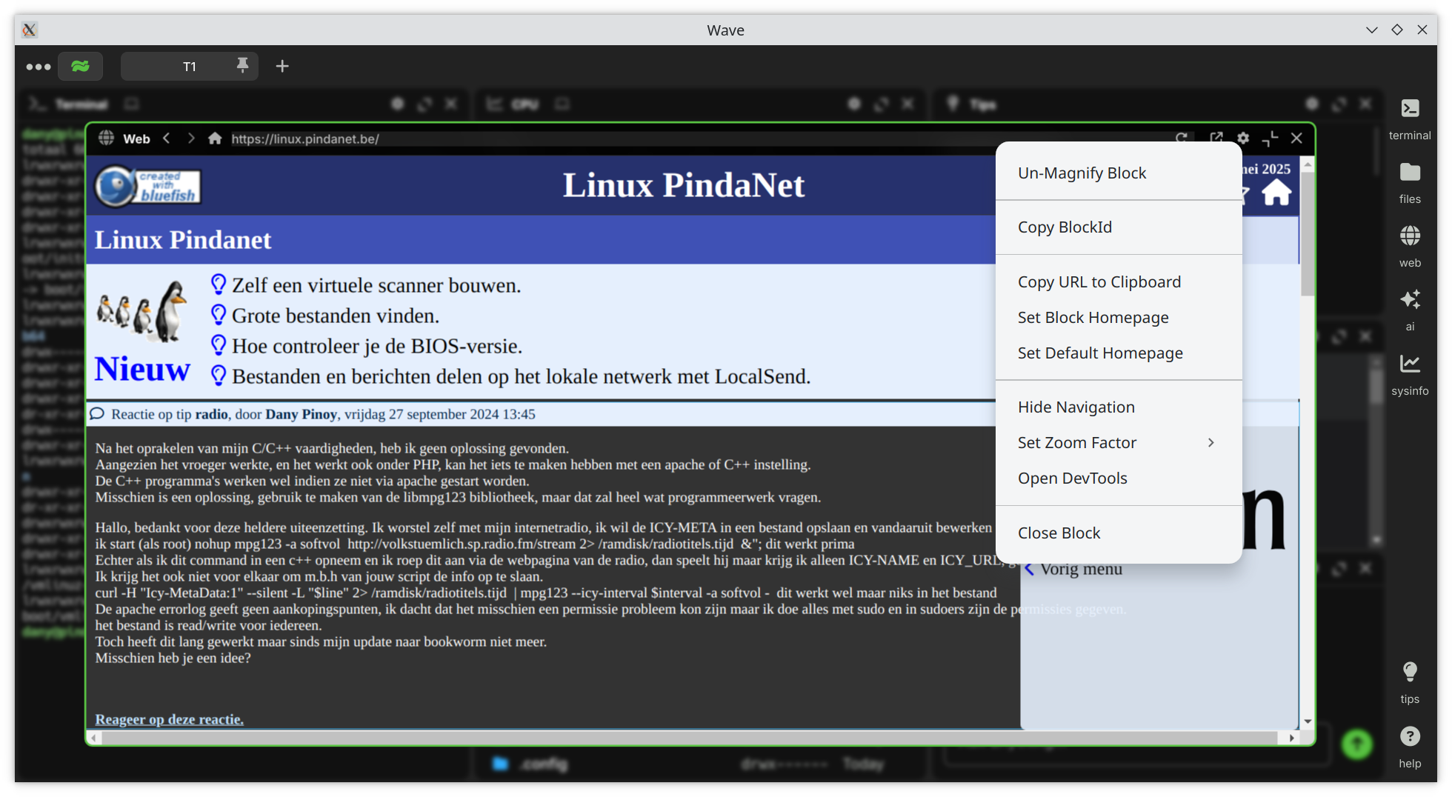This screenshot has height=797, width=1452.
Task: Select Set Default Homepage
Action: click(x=1119, y=353)
